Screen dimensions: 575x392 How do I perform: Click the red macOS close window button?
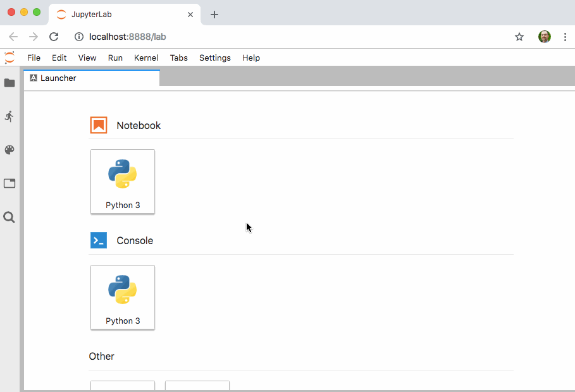(x=11, y=12)
